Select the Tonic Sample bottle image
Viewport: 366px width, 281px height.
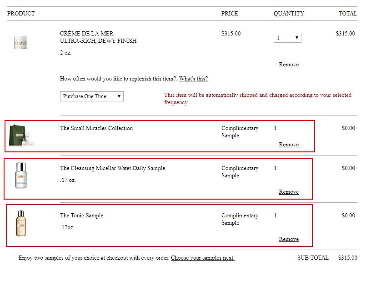(21, 223)
